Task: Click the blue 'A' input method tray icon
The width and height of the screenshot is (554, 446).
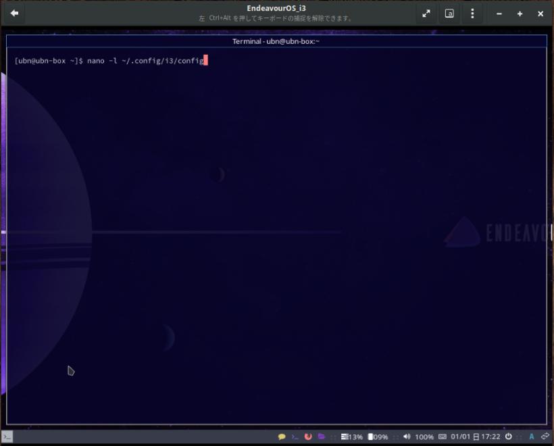Action: point(532,437)
